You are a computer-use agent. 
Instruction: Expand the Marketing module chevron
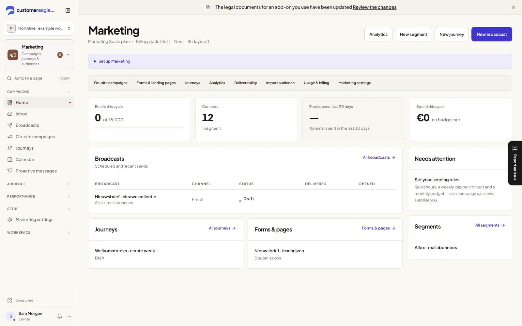68,55
